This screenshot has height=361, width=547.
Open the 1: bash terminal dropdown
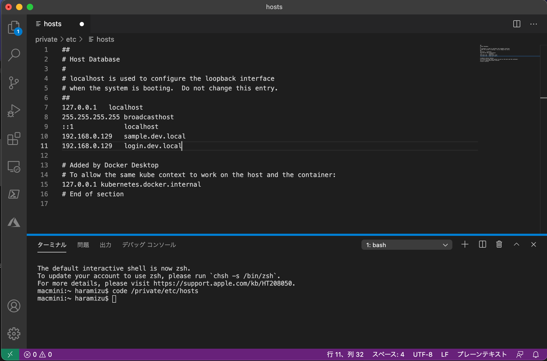pos(407,245)
